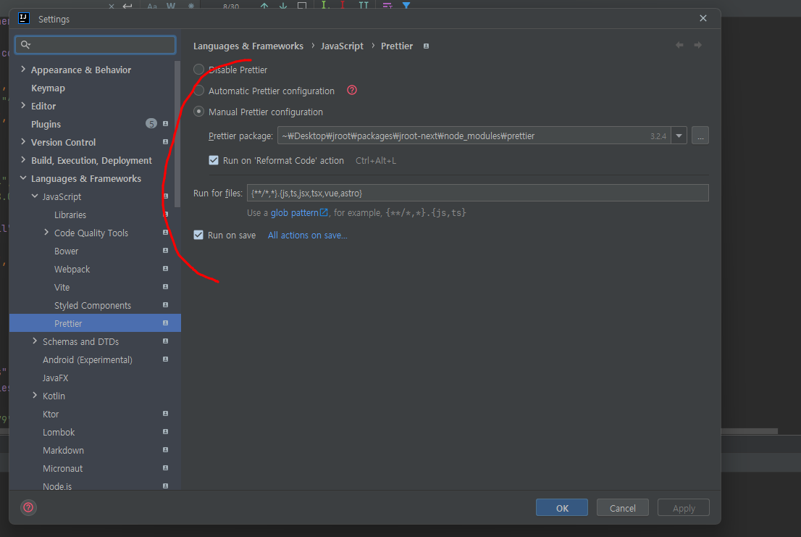Focus the settings search input field
801x537 pixels.
click(x=96, y=45)
